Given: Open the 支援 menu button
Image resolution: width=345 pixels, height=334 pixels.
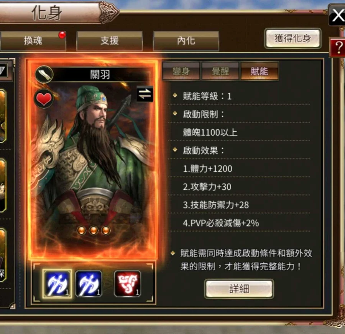Looking at the screenshot, I should click(x=110, y=41).
